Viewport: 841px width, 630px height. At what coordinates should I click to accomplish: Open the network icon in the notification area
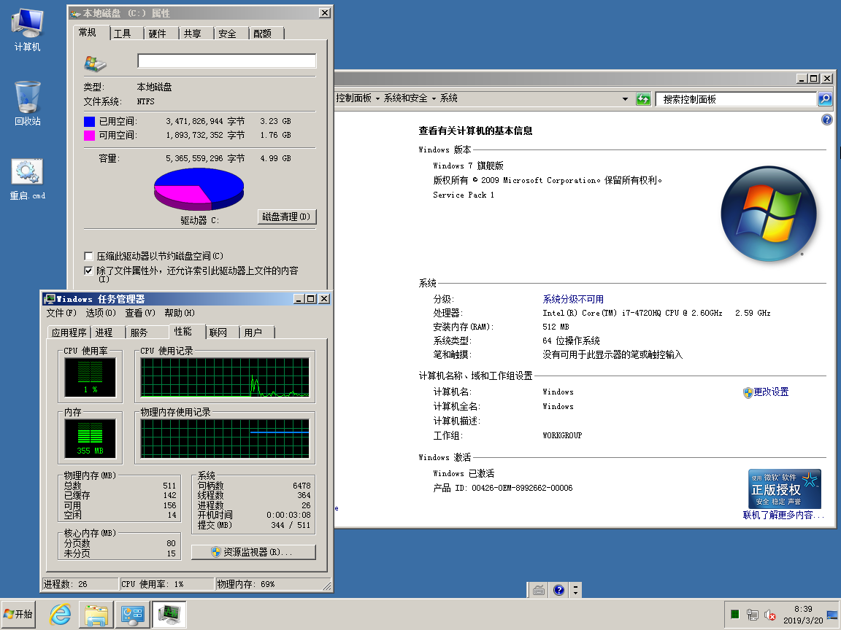click(752, 615)
